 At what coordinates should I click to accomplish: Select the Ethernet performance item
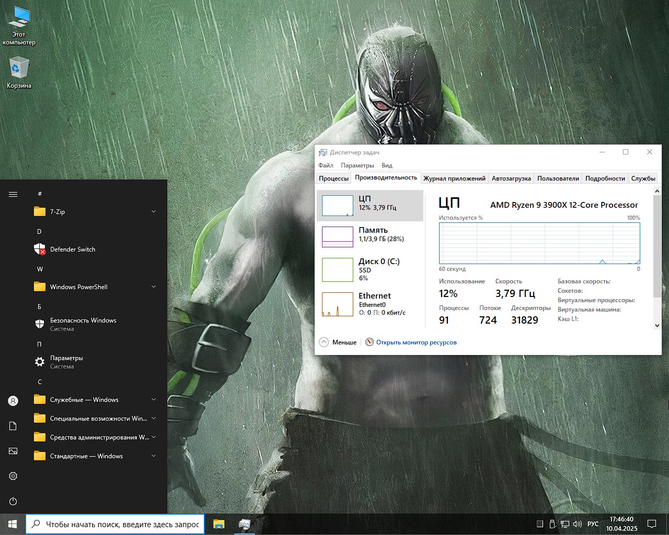370,304
